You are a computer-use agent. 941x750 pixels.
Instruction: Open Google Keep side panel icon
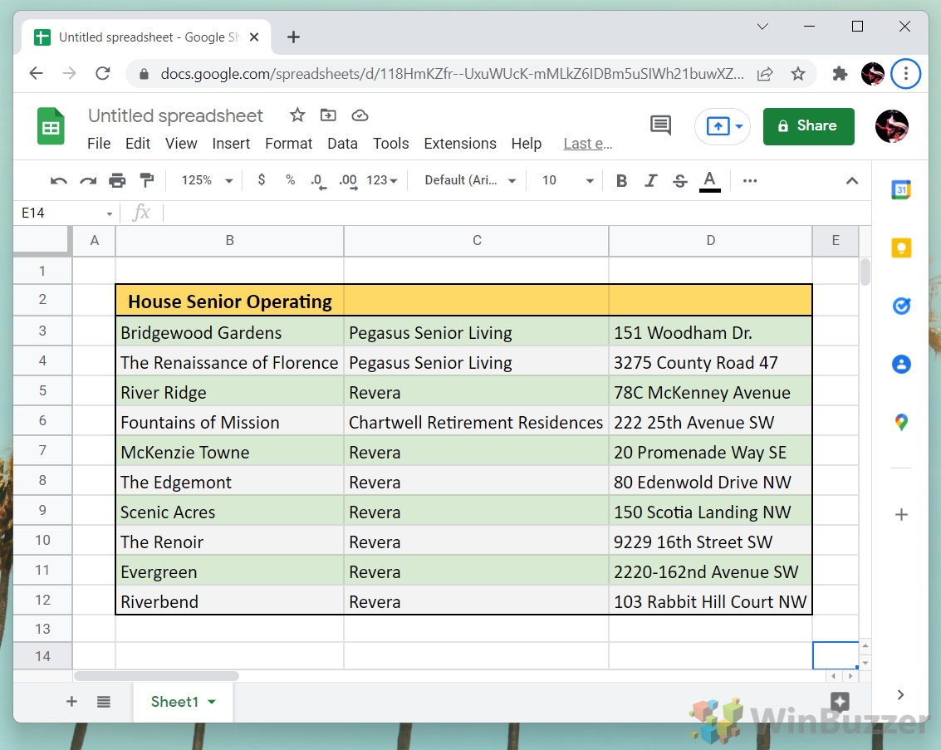point(901,248)
